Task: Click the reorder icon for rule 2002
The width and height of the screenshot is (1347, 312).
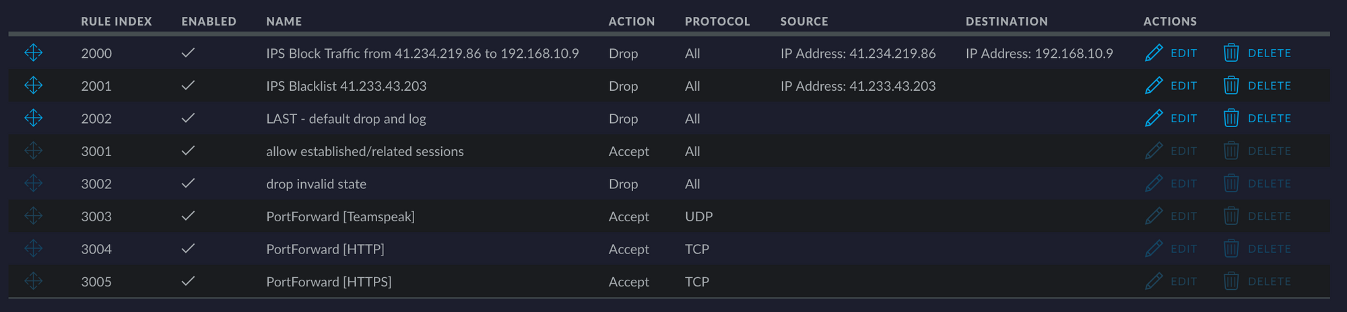Action: tap(33, 118)
